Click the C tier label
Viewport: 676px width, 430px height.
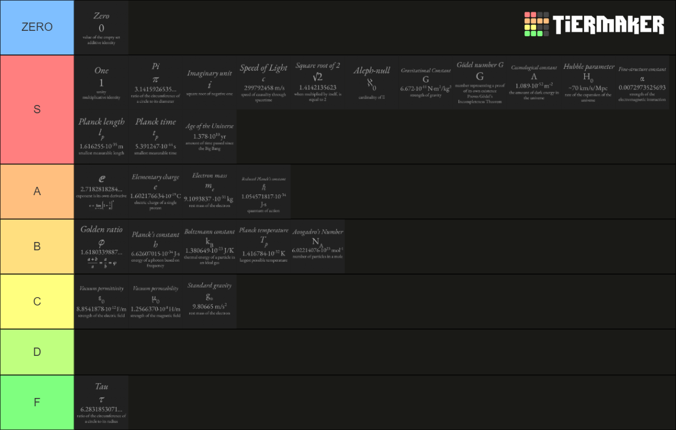tap(37, 301)
